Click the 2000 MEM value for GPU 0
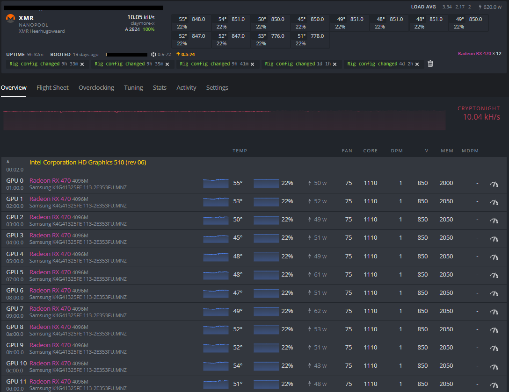The height and width of the screenshot is (392, 509). (x=446, y=183)
